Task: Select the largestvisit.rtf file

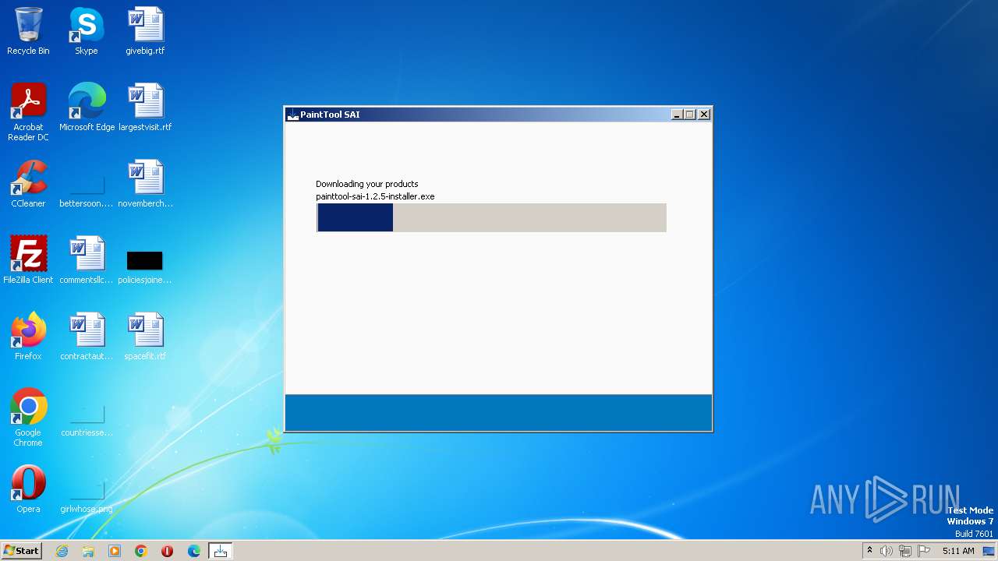Action: [x=145, y=108]
